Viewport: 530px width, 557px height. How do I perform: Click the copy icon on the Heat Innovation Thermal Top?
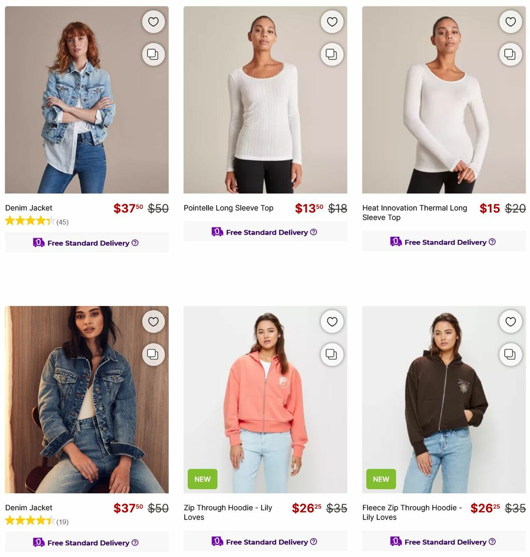click(x=511, y=54)
